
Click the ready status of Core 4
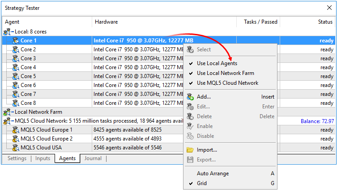point(327,67)
